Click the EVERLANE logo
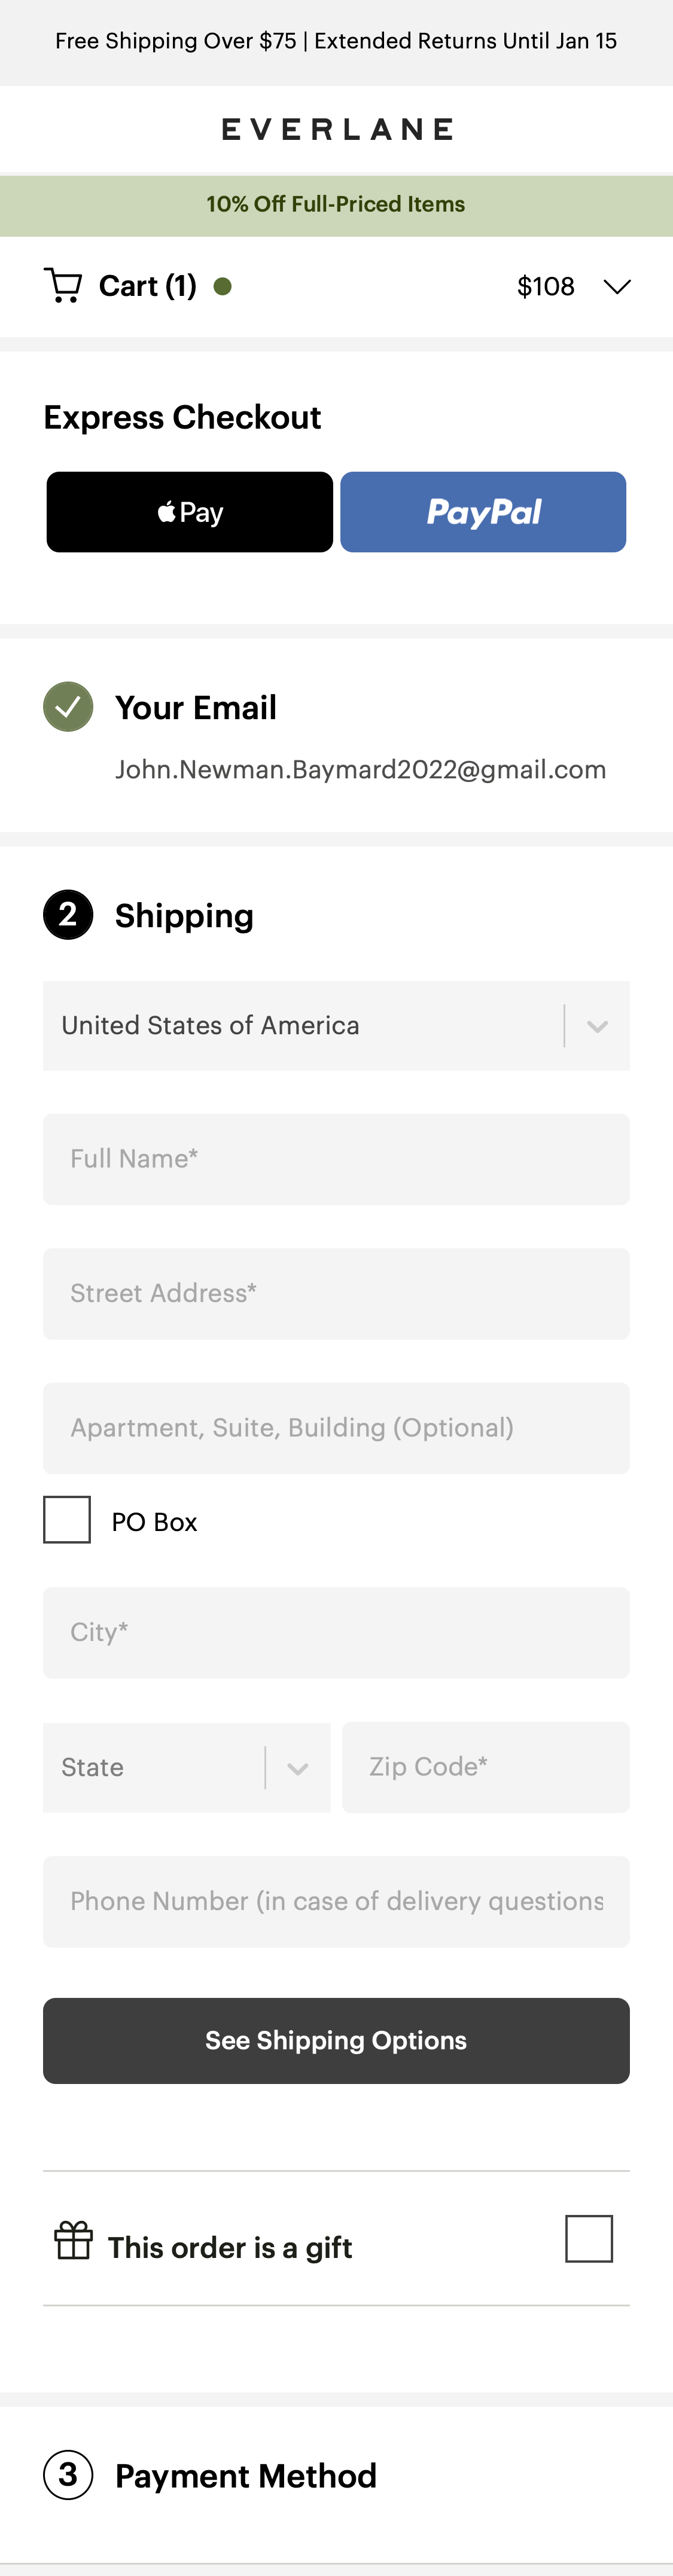This screenshot has width=673, height=2576. coord(336,128)
